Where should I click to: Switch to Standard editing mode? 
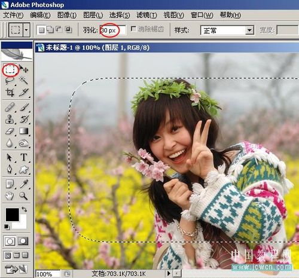coord(10,242)
